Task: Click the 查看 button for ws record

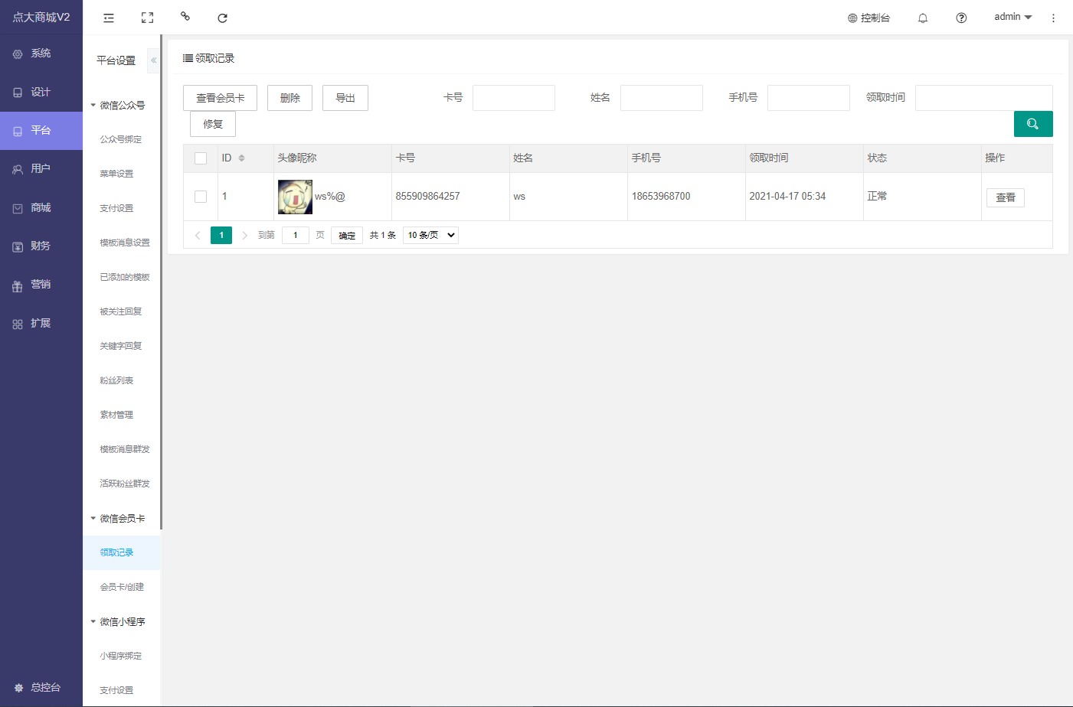Action: click(x=1005, y=197)
